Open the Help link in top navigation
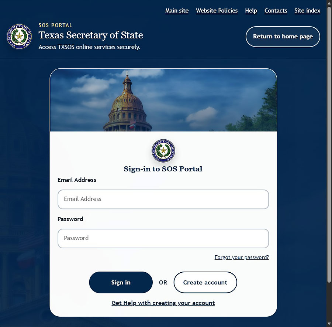The width and height of the screenshot is (332, 327). pos(251,11)
